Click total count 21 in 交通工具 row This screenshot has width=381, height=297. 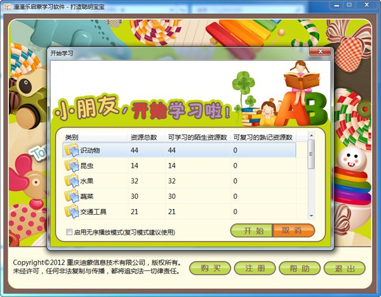135,212
